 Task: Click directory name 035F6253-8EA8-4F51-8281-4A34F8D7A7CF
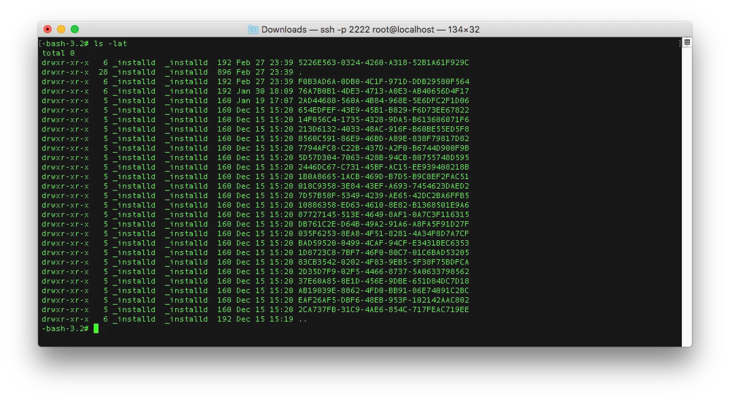[x=384, y=233]
